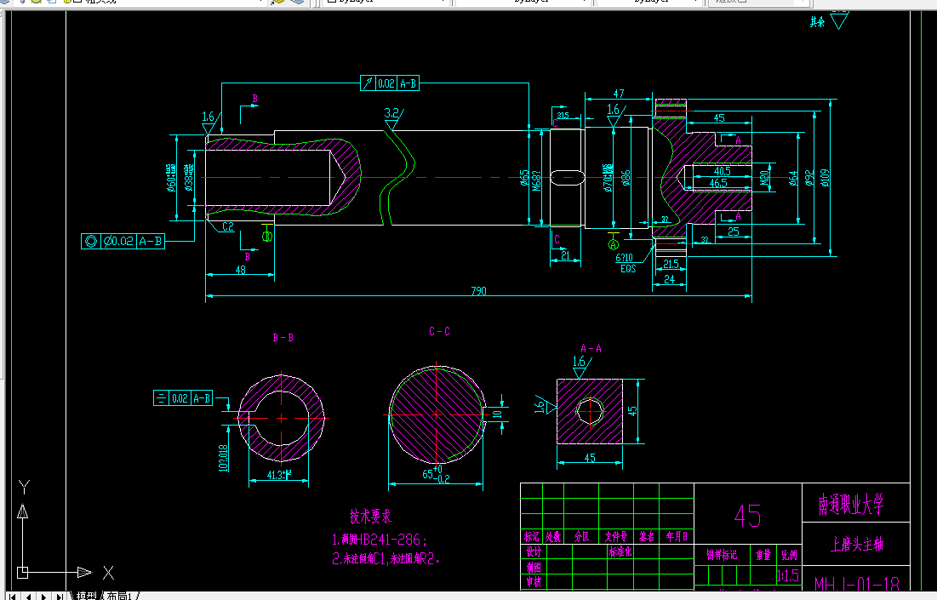Select the 签名 title block cell
The height and width of the screenshot is (600, 937).
coord(646,537)
